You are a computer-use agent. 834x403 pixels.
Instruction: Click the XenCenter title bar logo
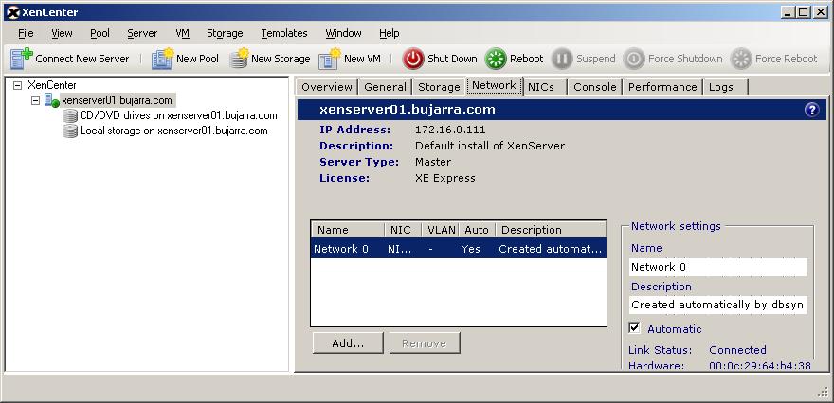tap(12, 12)
